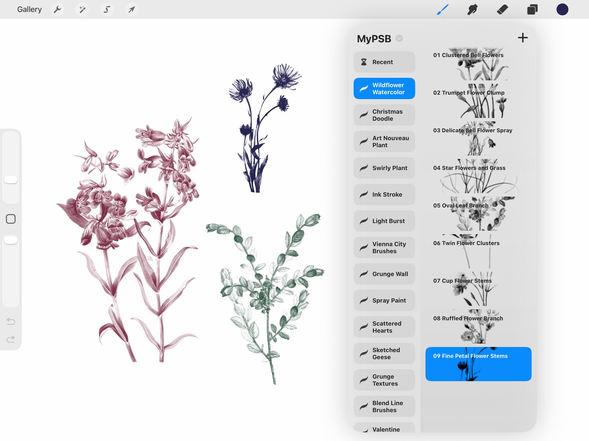This screenshot has height=441, width=589.
Task: Click the brush icon beside Sketched Geese
Action: (364, 353)
